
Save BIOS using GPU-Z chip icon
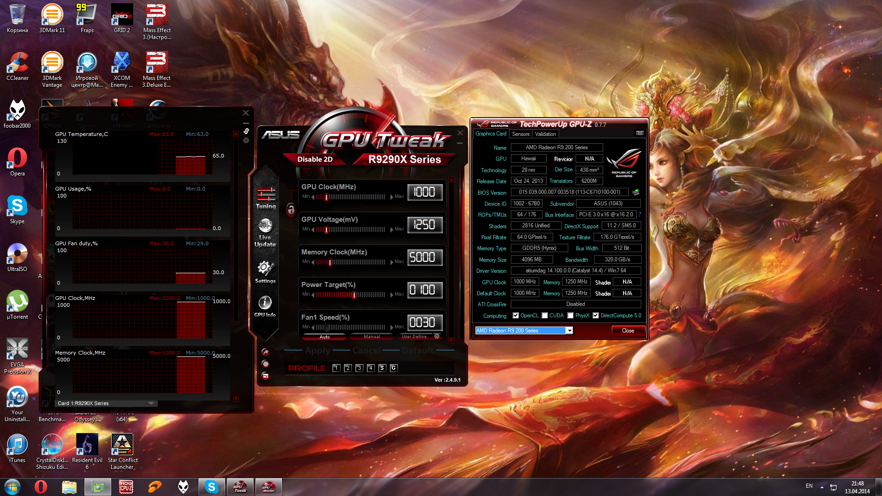coord(636,192)
